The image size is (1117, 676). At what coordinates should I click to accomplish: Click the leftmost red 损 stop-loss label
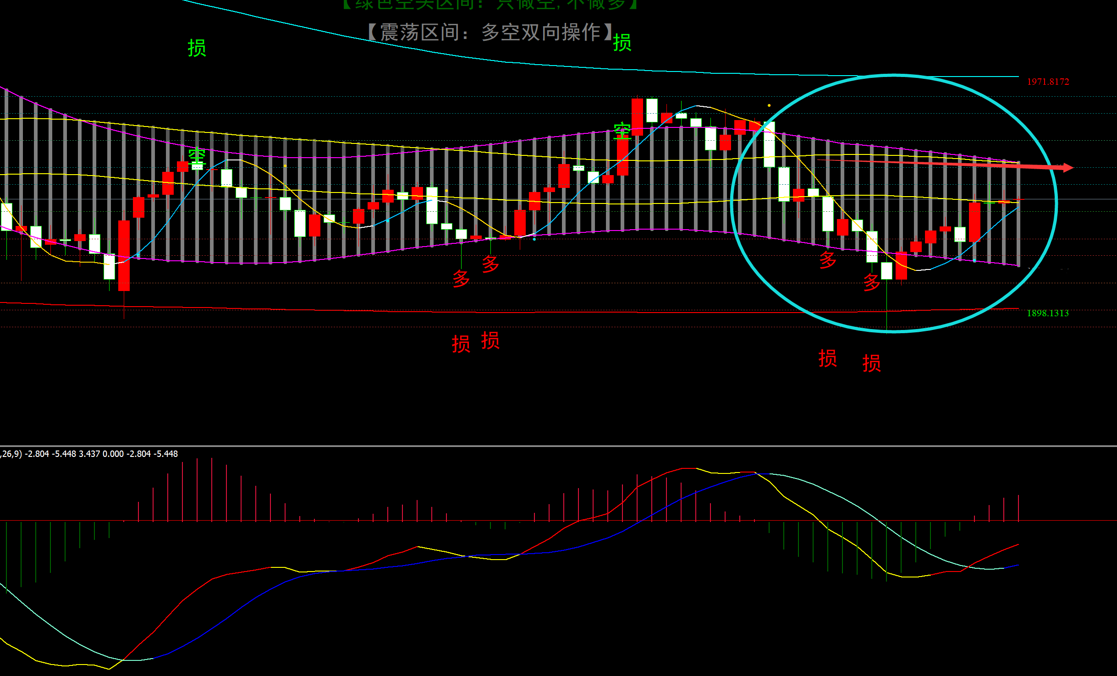(x=461, y=344)
